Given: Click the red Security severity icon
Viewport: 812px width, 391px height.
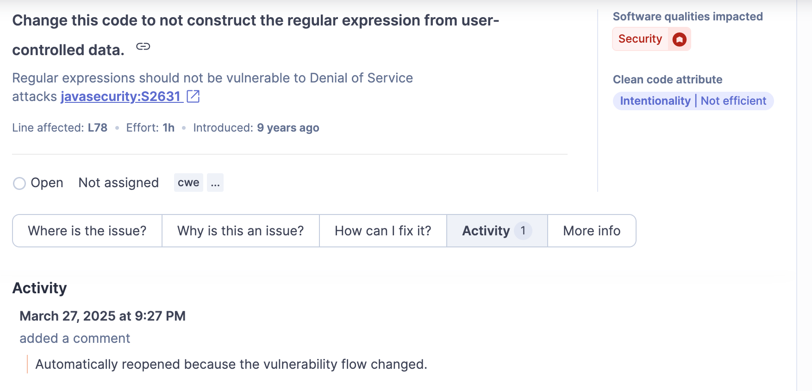Looking at the screenshot, I should pyautogui.click(x=679, y=39).
